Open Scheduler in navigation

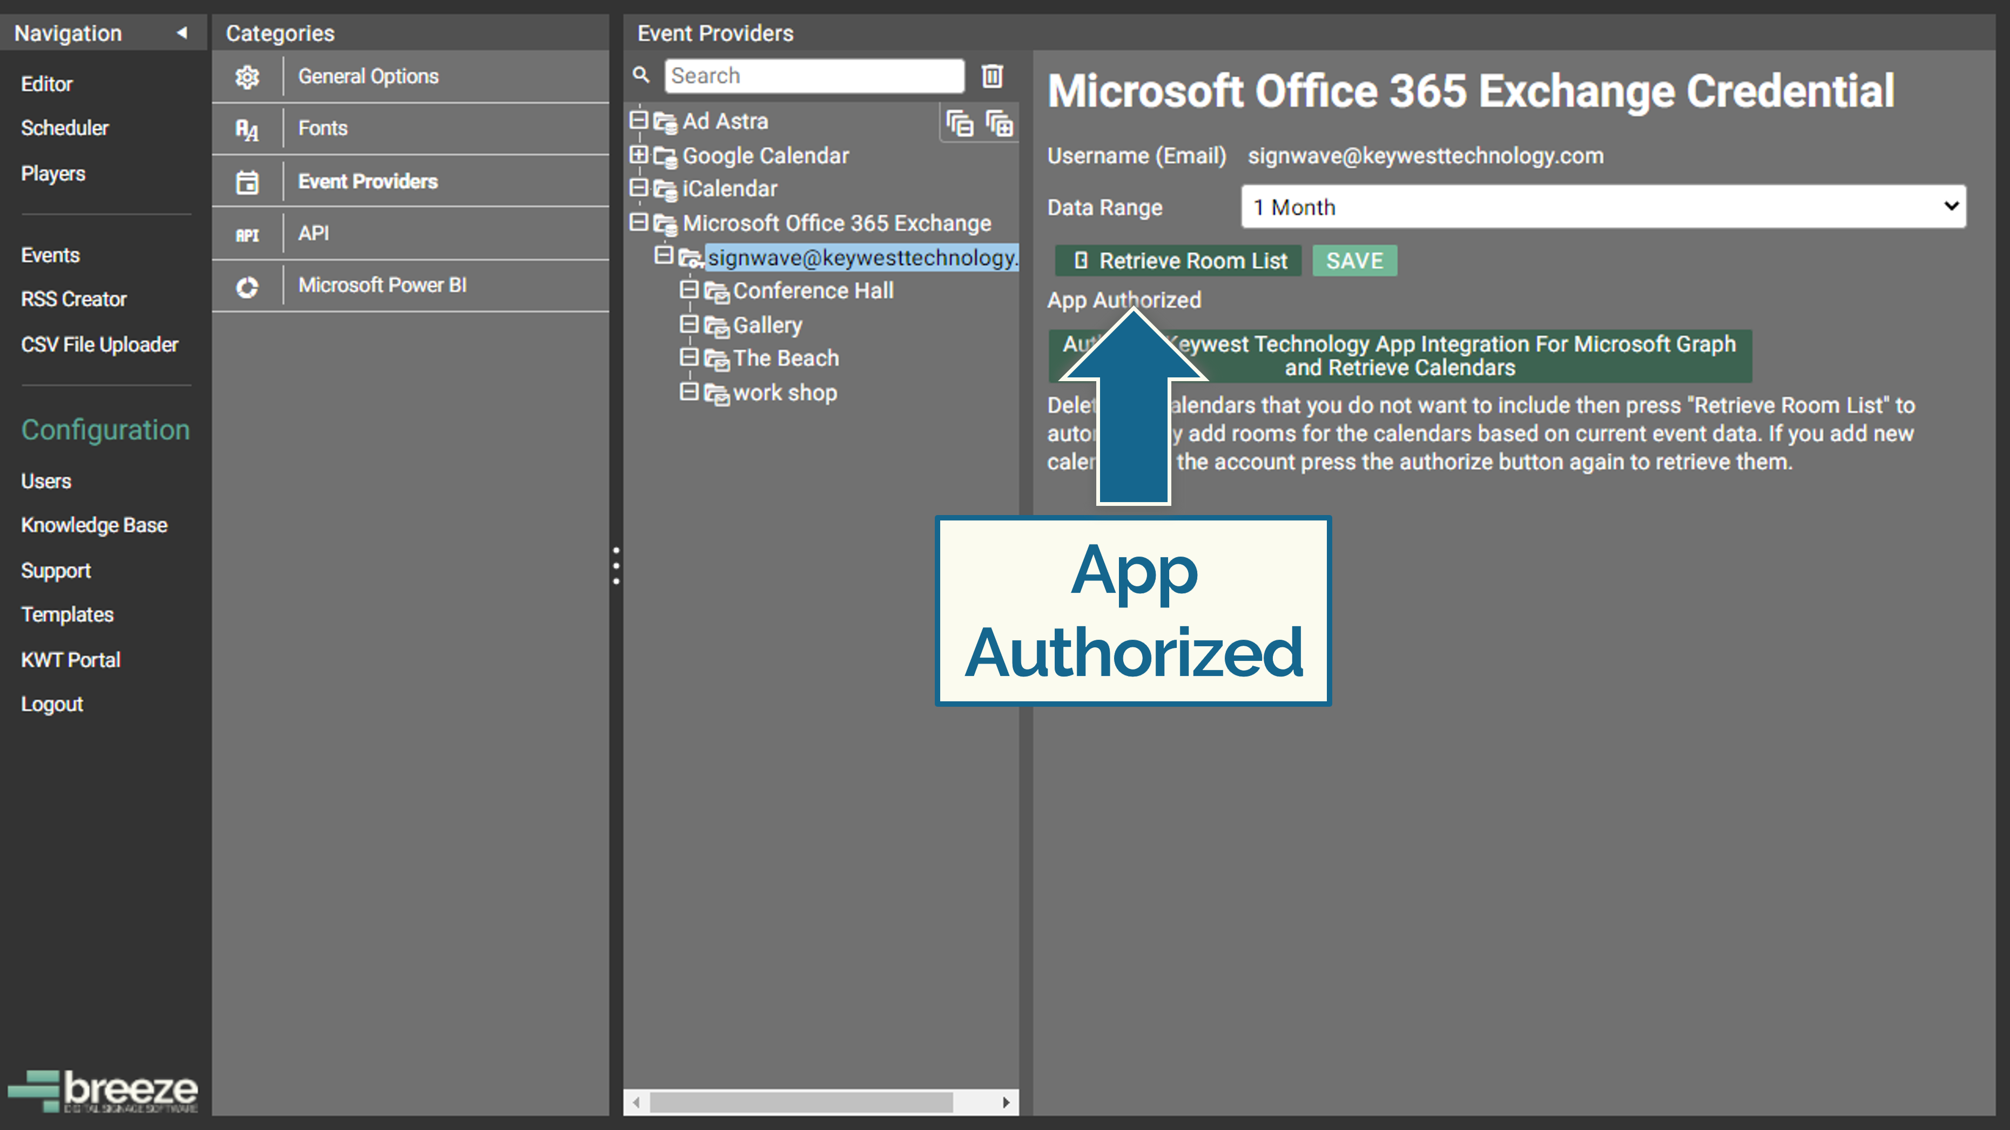[65, 128]
